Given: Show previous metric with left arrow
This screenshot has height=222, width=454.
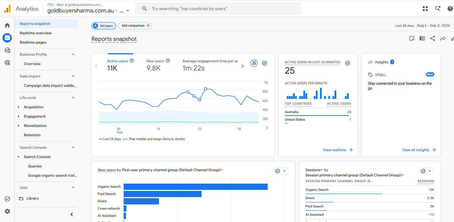Looking at the screenshot, I should (x=96, y=66).
